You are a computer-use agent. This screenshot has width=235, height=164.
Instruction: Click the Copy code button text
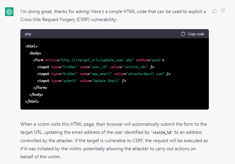[x=196, y=34]
